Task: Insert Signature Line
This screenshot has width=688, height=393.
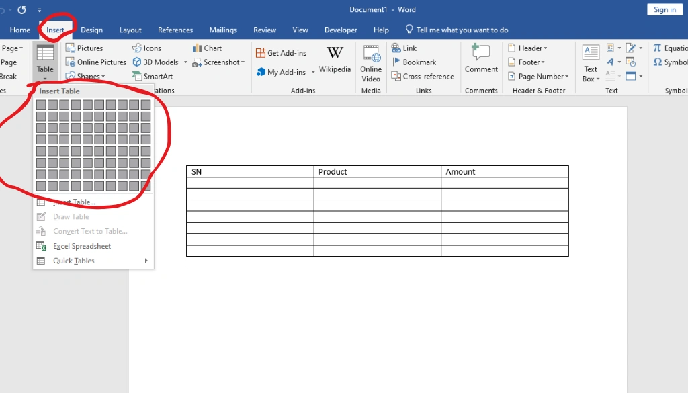Action: pyautogui.click(x=630, y=48)
